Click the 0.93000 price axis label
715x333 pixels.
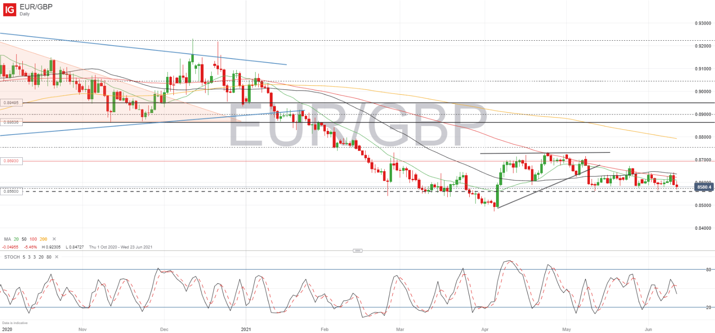click(703, 23)
